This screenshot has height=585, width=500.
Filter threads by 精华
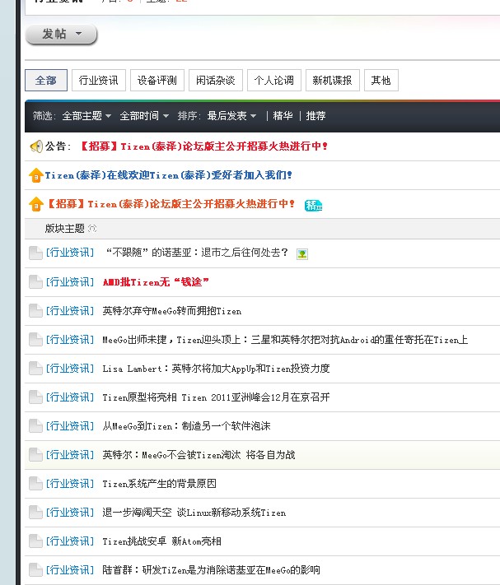pyautogui.click(x=283, y=116)
